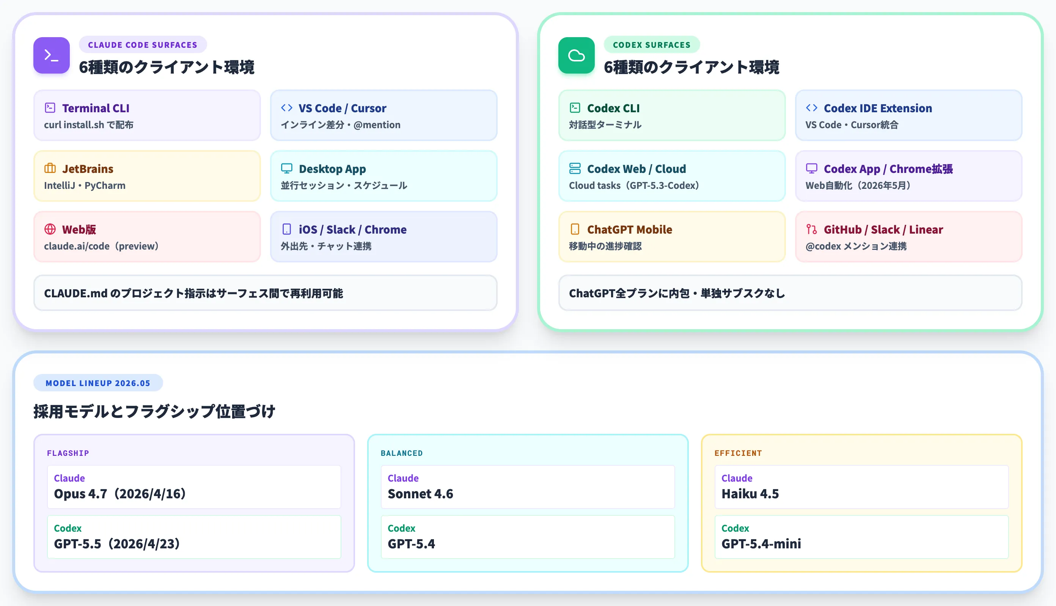Click the EFFICIENT column label
The width and height of the screenshot is (1056, 606).
click(738, 453)
